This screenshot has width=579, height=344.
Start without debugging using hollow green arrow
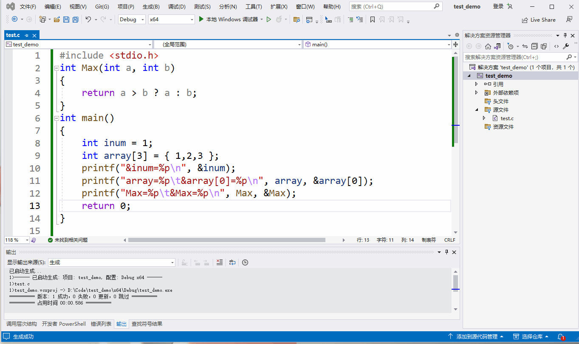pyautogui.click(x=269, y=20)
